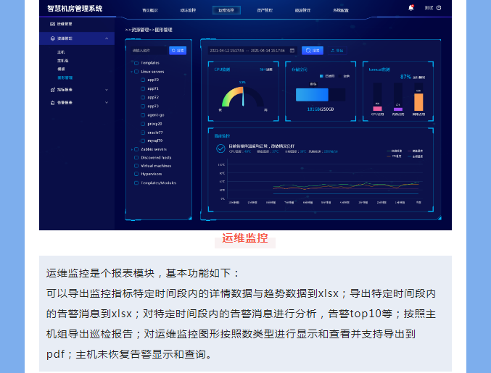Click the 导出 export button
491x373 pixels.
pos(337,51)
